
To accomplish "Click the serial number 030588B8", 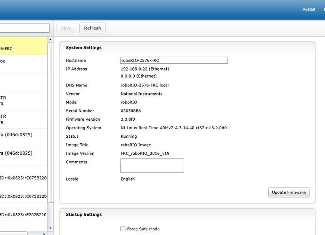I will (131, 110).
